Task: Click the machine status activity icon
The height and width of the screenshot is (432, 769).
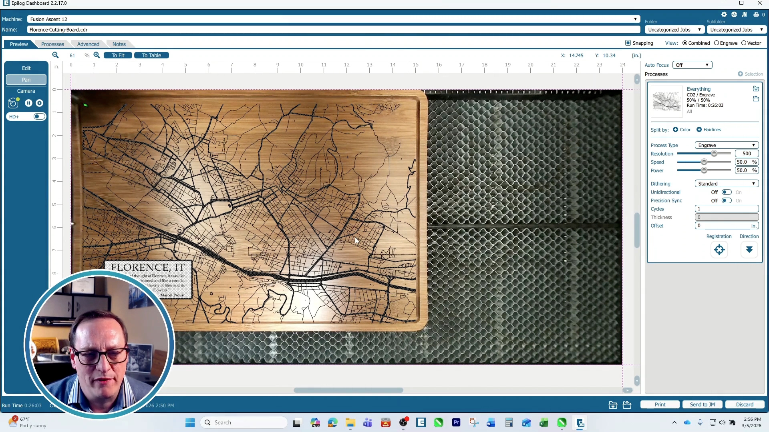Action: [734, 14]
